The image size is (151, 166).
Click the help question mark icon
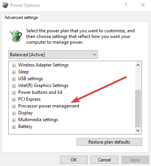tap(126, 5)
